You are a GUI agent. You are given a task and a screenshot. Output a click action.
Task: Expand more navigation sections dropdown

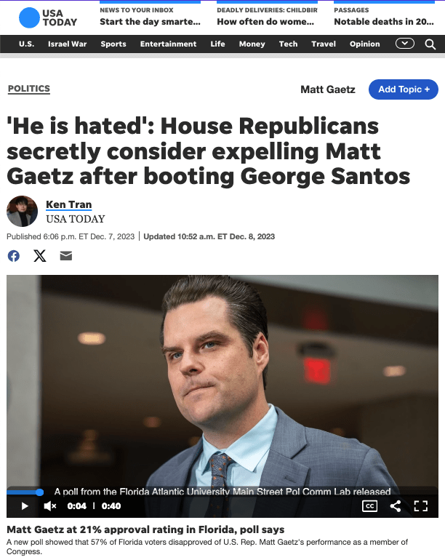(404, 44)
